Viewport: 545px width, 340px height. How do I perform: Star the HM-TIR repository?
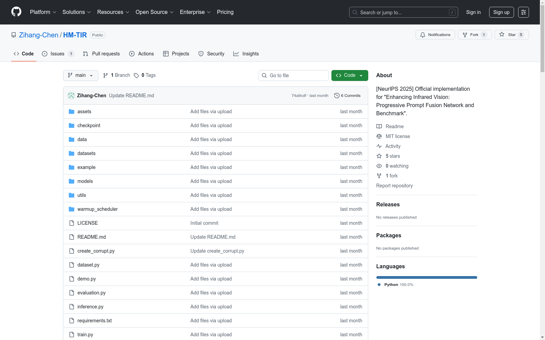pyautogui.click(x=512, y=35)
